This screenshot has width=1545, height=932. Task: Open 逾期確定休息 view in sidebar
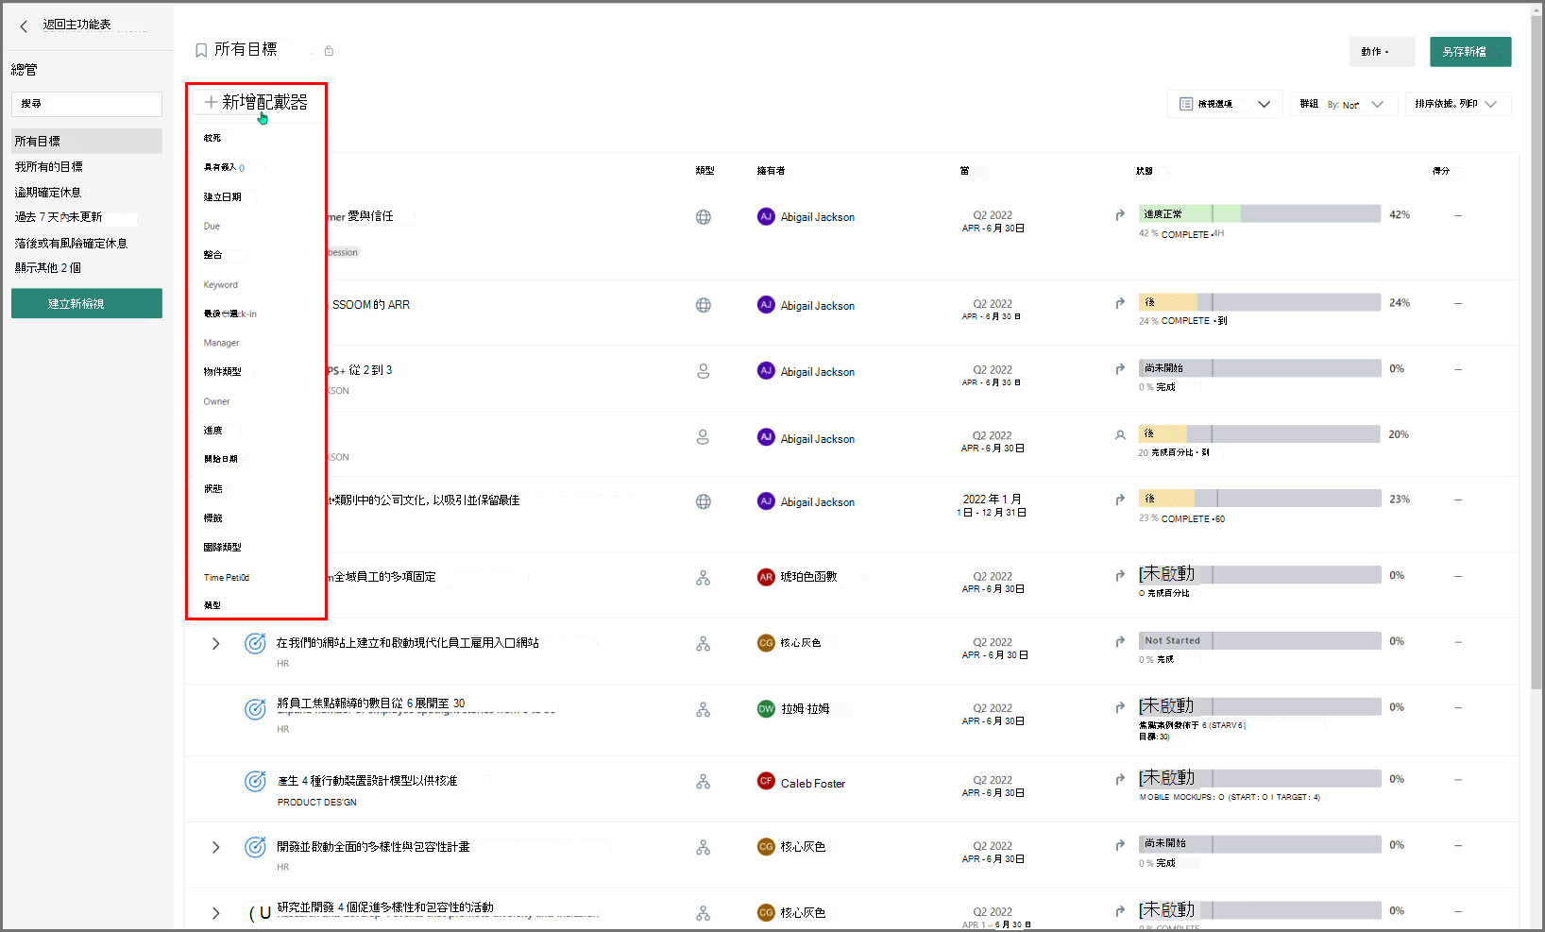coord(48,193)
